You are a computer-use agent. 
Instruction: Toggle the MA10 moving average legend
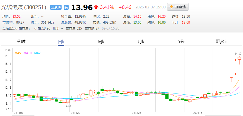pos(28,53)
